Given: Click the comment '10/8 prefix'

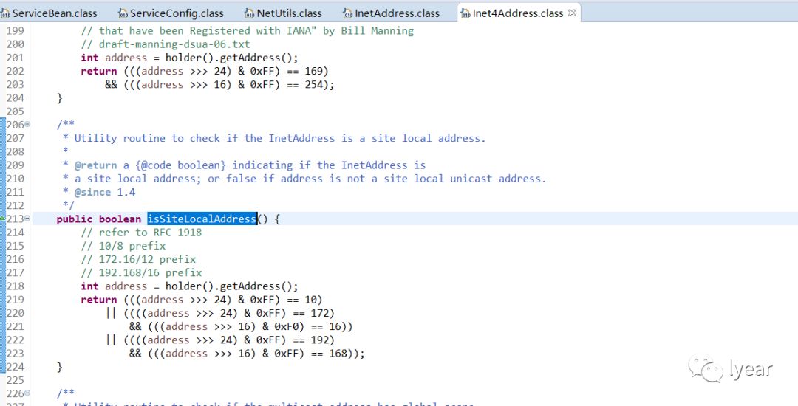Looking at the screenshot, I should click(x=123, y=246).
